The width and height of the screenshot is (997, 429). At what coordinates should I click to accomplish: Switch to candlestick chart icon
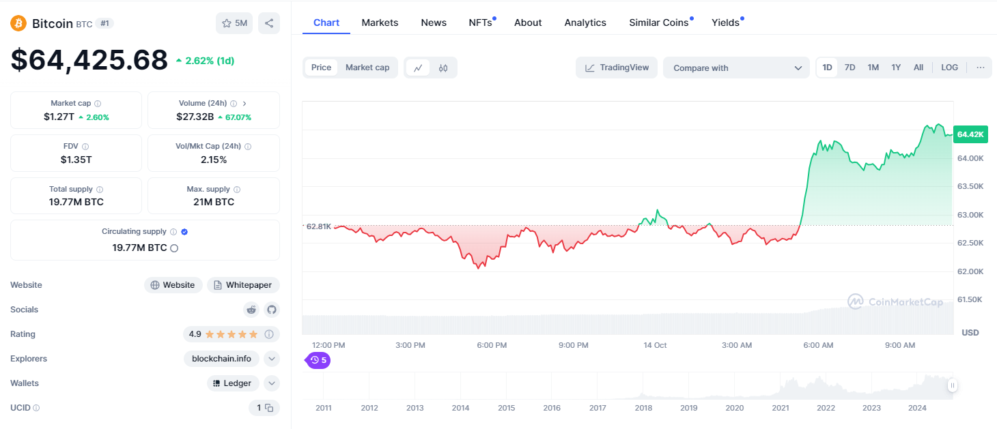443,68
